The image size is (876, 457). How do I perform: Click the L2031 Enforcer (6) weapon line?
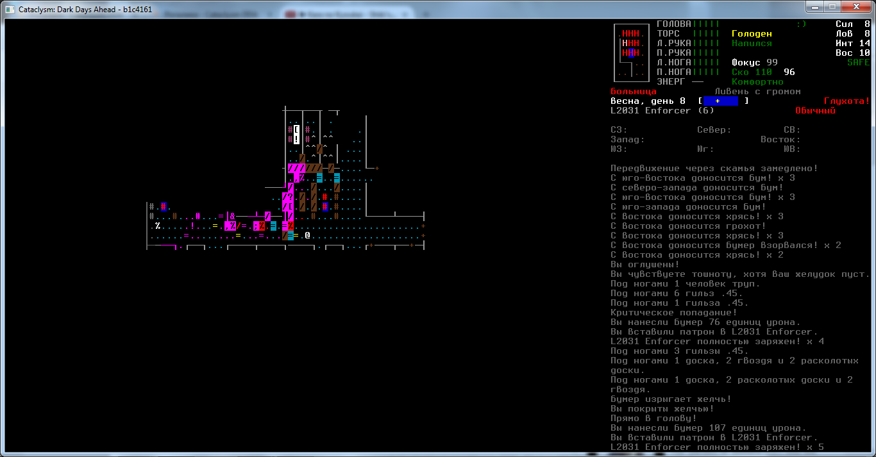click(x=662, y=110)
